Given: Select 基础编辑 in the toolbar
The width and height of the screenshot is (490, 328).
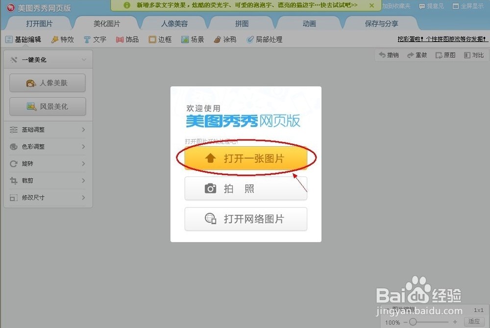Looking at the screenshot, I should click(x=24, y=39).
